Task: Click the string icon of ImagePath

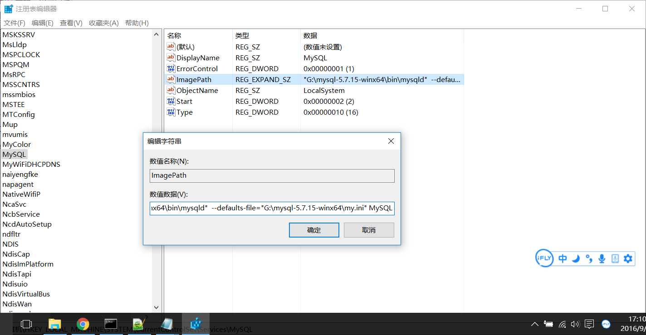Action: 171,79
